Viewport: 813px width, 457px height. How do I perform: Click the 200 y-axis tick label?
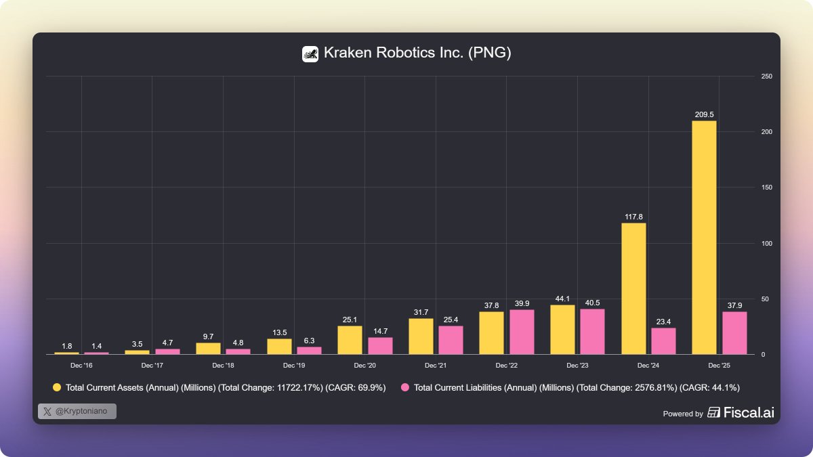[x=766, y=131]
